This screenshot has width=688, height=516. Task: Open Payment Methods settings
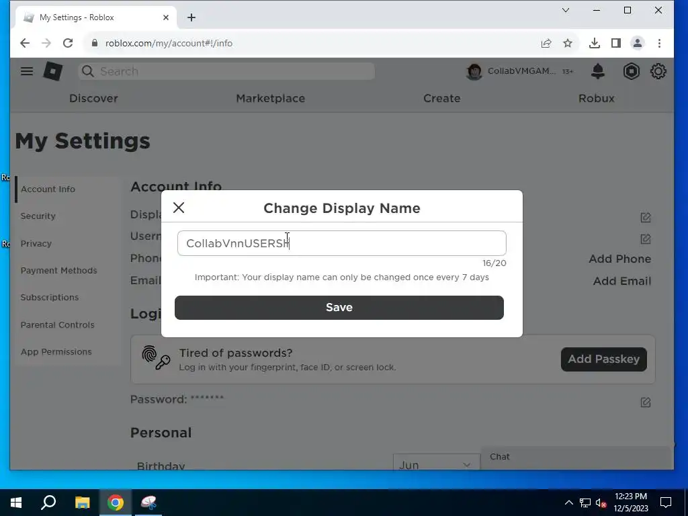click(x=59, y=270)
